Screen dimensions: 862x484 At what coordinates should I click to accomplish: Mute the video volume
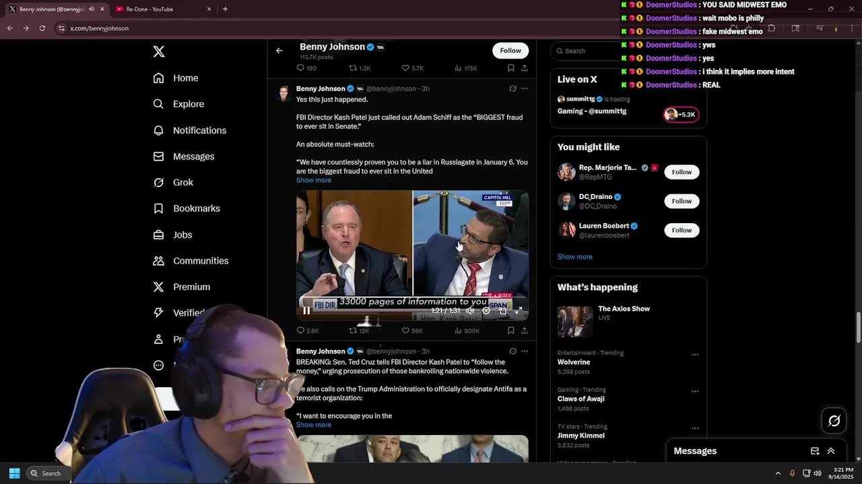click(x=470, y=311)
